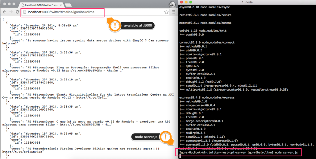
Task: Click the '@AnyDO' mention in first tweet
Action: [138, 40]
